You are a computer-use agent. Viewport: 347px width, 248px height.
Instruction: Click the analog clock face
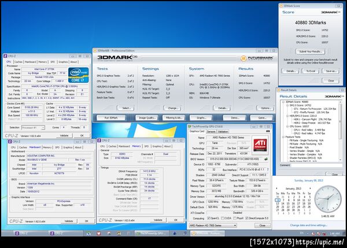[328, 199]
